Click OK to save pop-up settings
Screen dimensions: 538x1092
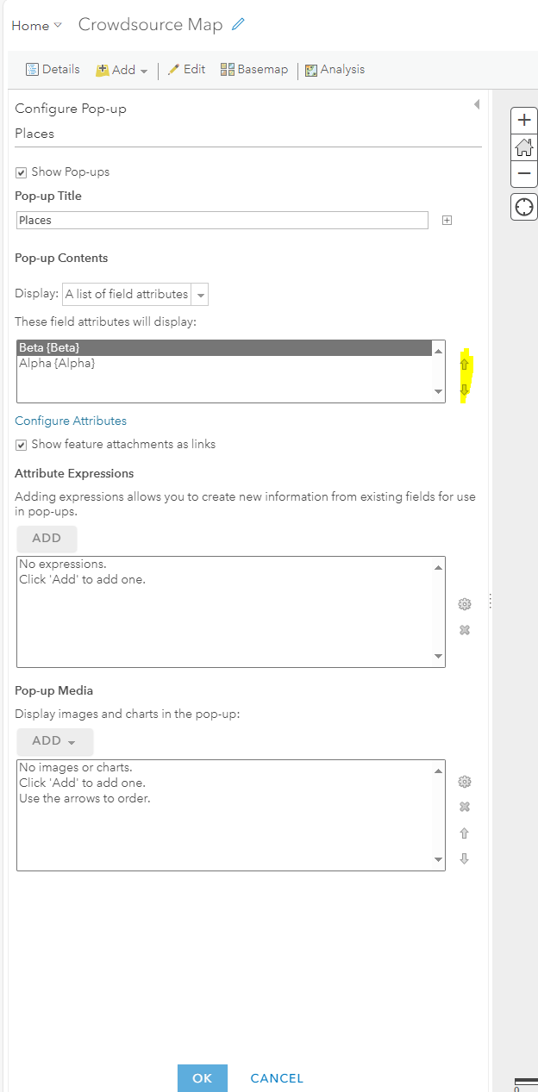click(202, 1077)
